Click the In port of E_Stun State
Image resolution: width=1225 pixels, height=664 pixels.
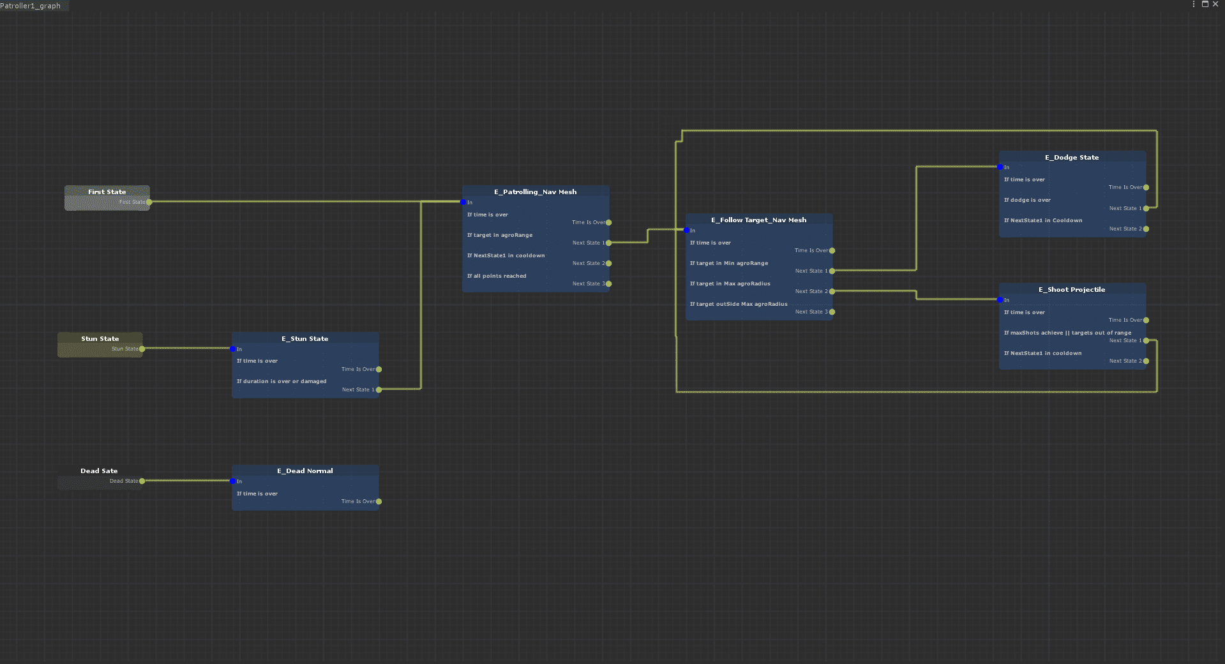233,349
